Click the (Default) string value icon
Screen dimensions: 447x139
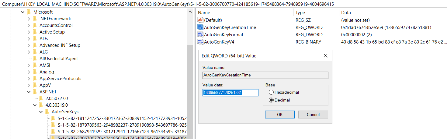(200, 20)
